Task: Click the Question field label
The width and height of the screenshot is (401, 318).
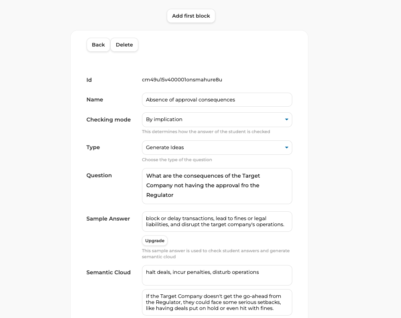Action: pos(99,176)
